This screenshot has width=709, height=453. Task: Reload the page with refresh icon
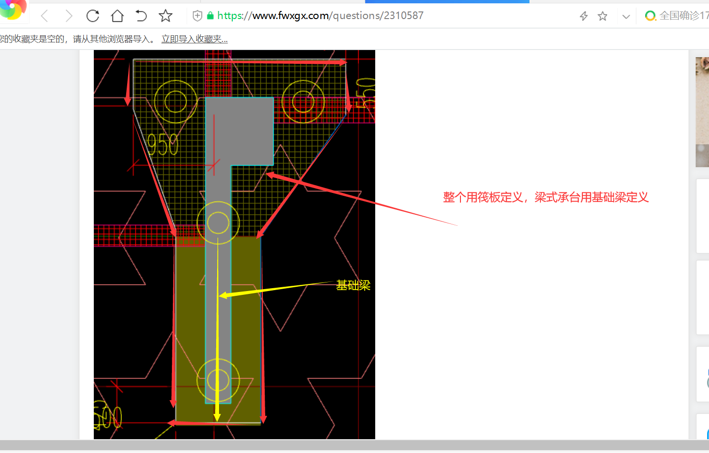click(x=93, y=16)
